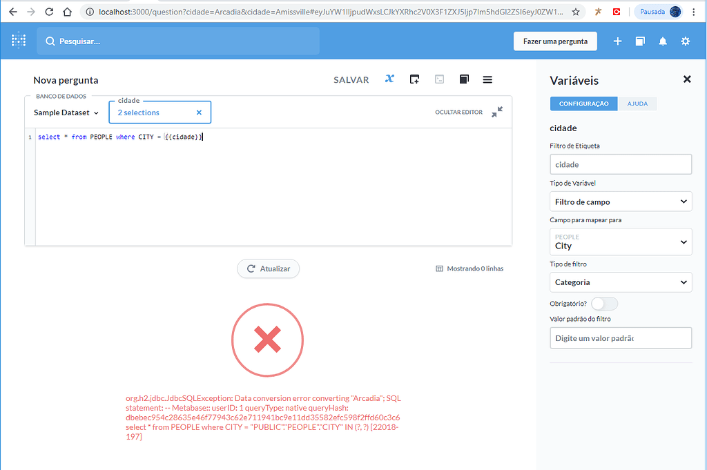Image resolution: width=707 pixels, height=470 pixels.
Task: Clear the cidade filter selections with the X
Action: point(199,112)
